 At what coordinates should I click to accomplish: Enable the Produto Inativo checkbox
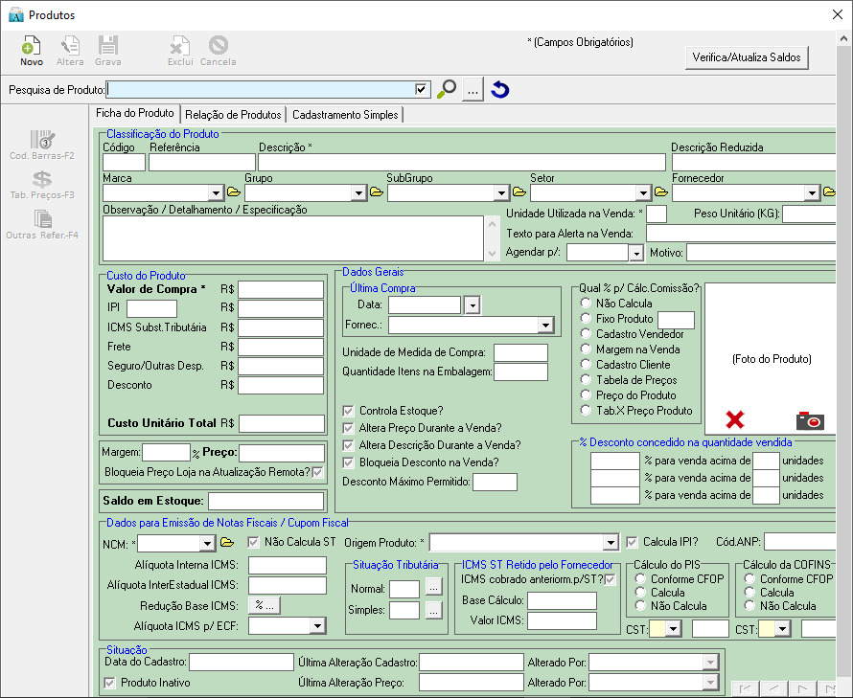pos(109,683)
